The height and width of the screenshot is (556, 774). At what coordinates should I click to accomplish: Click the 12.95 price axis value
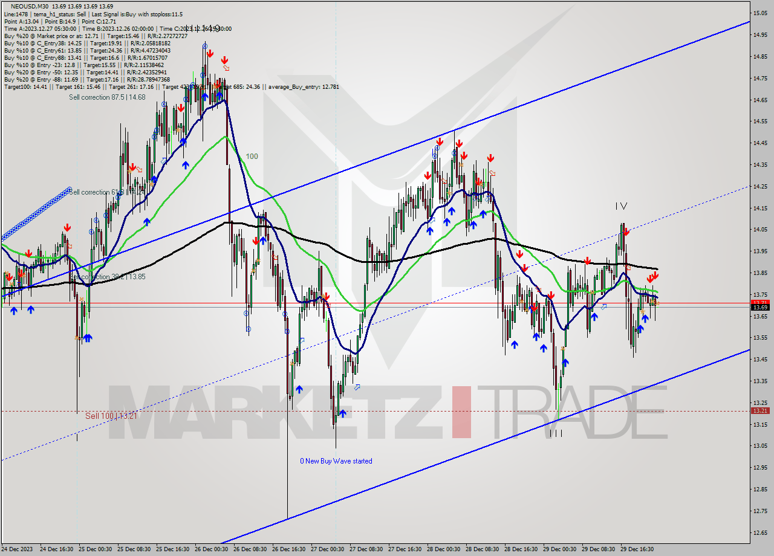tap(760, 467)
